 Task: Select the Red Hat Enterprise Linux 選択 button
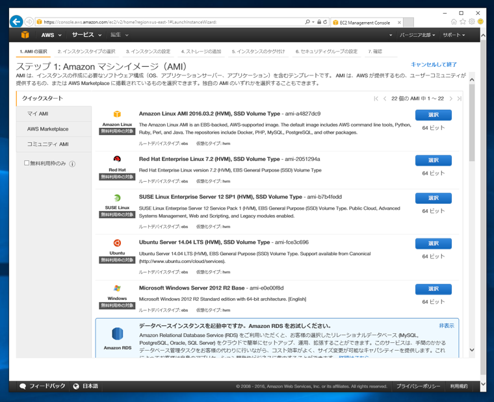[x=433, y=160]
